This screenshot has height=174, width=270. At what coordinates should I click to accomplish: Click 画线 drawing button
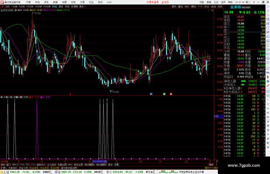pyautogui.click(x=194, y=6)
